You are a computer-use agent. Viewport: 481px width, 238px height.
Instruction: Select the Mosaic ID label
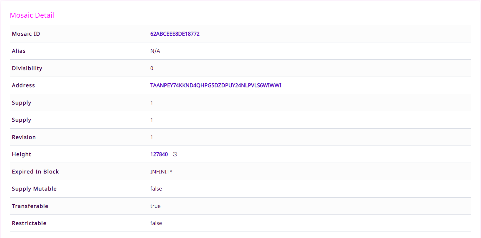coord(26,34)
